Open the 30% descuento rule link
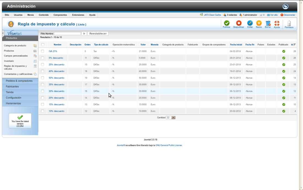 click(56, 91)
